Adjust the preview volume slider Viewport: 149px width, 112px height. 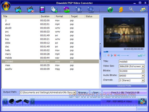pyautogui.click(x=125, y=55)
